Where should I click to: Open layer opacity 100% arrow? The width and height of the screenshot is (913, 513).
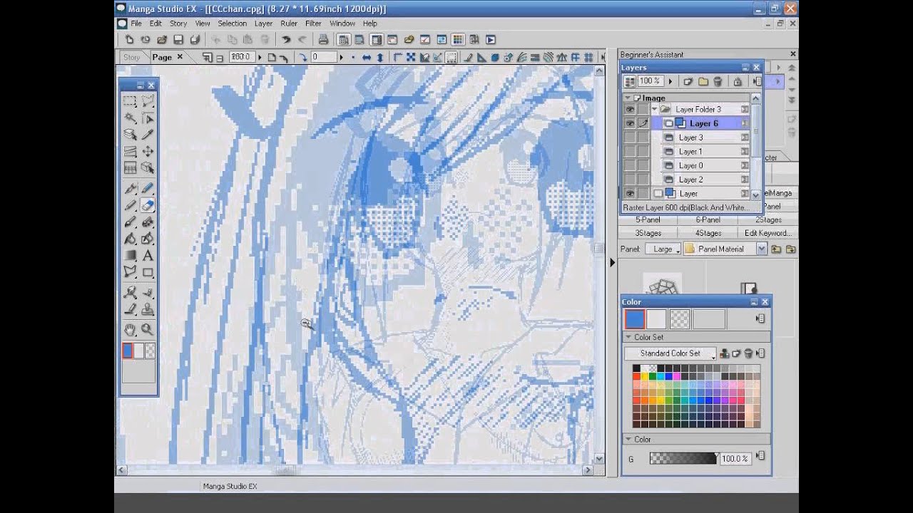click(x=670, y=81)
